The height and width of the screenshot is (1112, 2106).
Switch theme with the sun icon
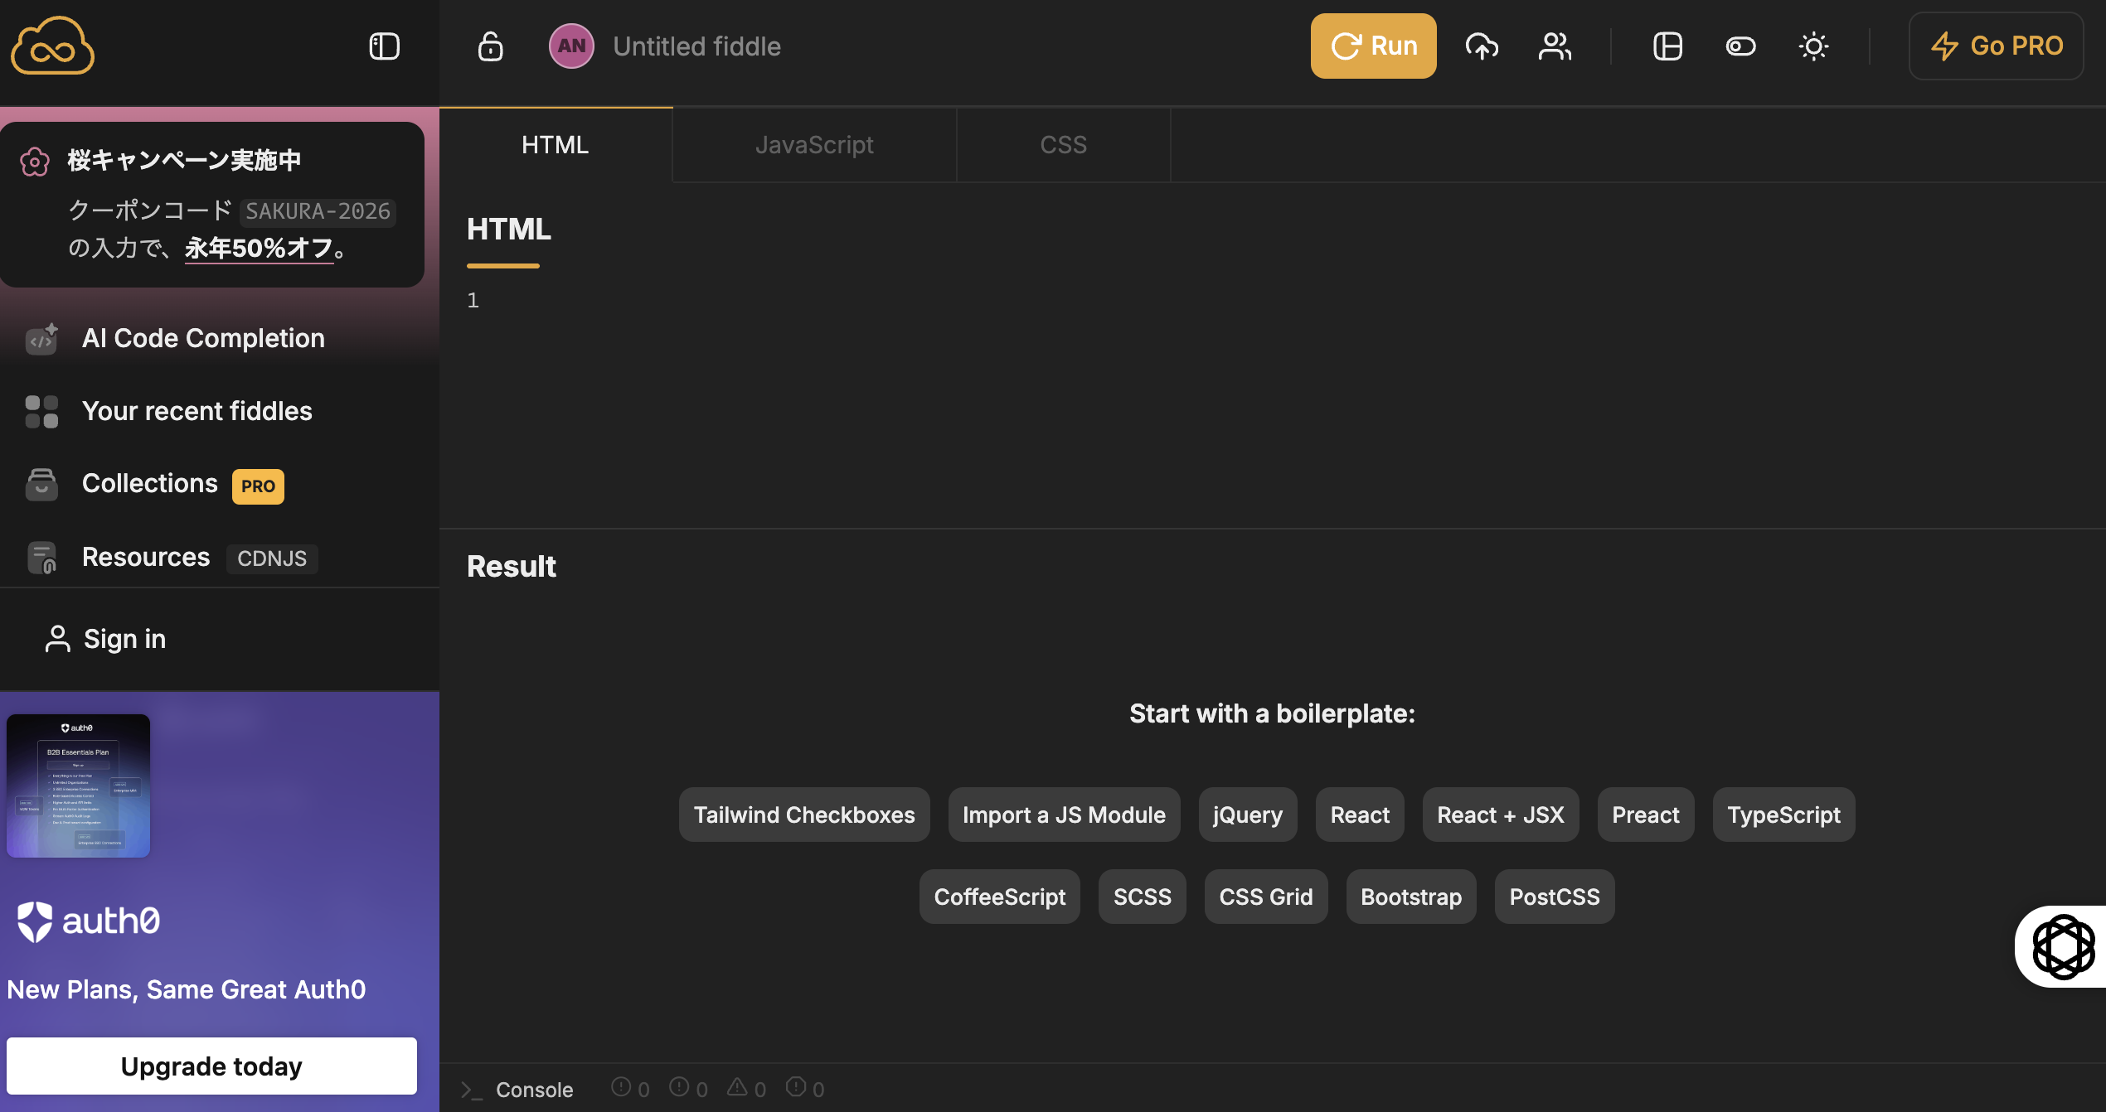1813,46
